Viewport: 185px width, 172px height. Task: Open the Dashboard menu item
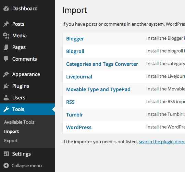point(25,9)
